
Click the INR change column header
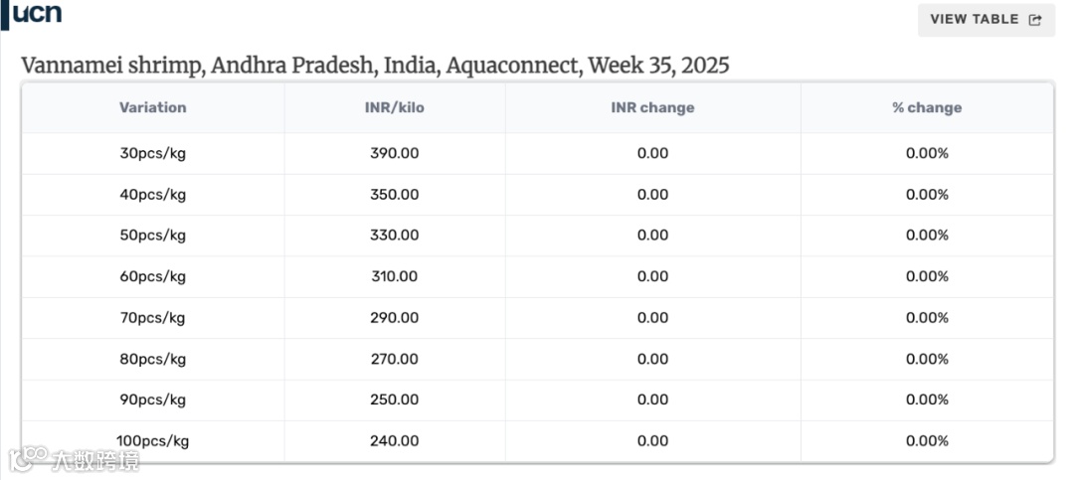pos(652,107)
